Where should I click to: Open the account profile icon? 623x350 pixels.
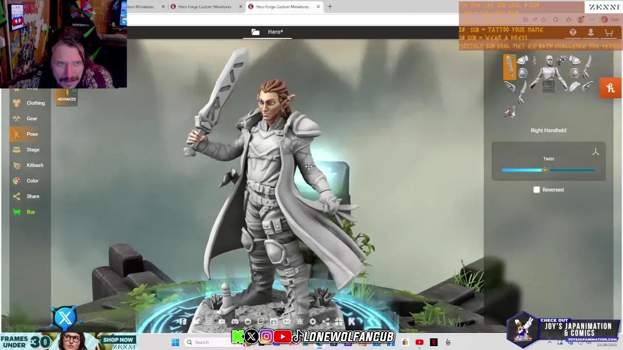coord(590,32)
